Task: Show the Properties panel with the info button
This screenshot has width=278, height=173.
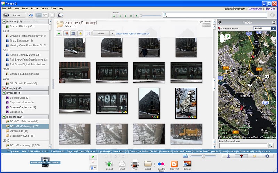Action: coord(267,156)
